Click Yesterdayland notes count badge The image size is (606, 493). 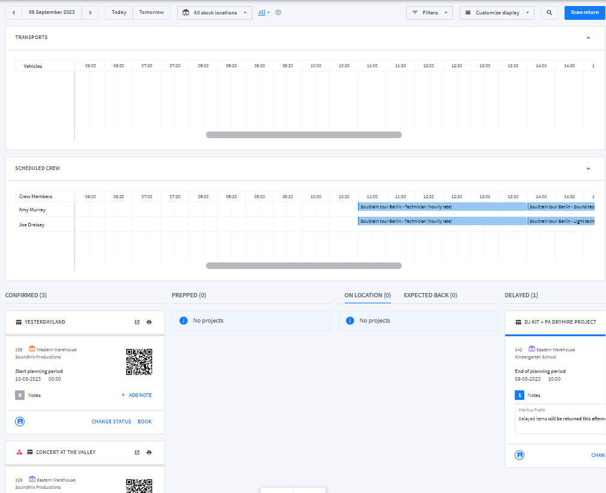click(x=20, y=395)
